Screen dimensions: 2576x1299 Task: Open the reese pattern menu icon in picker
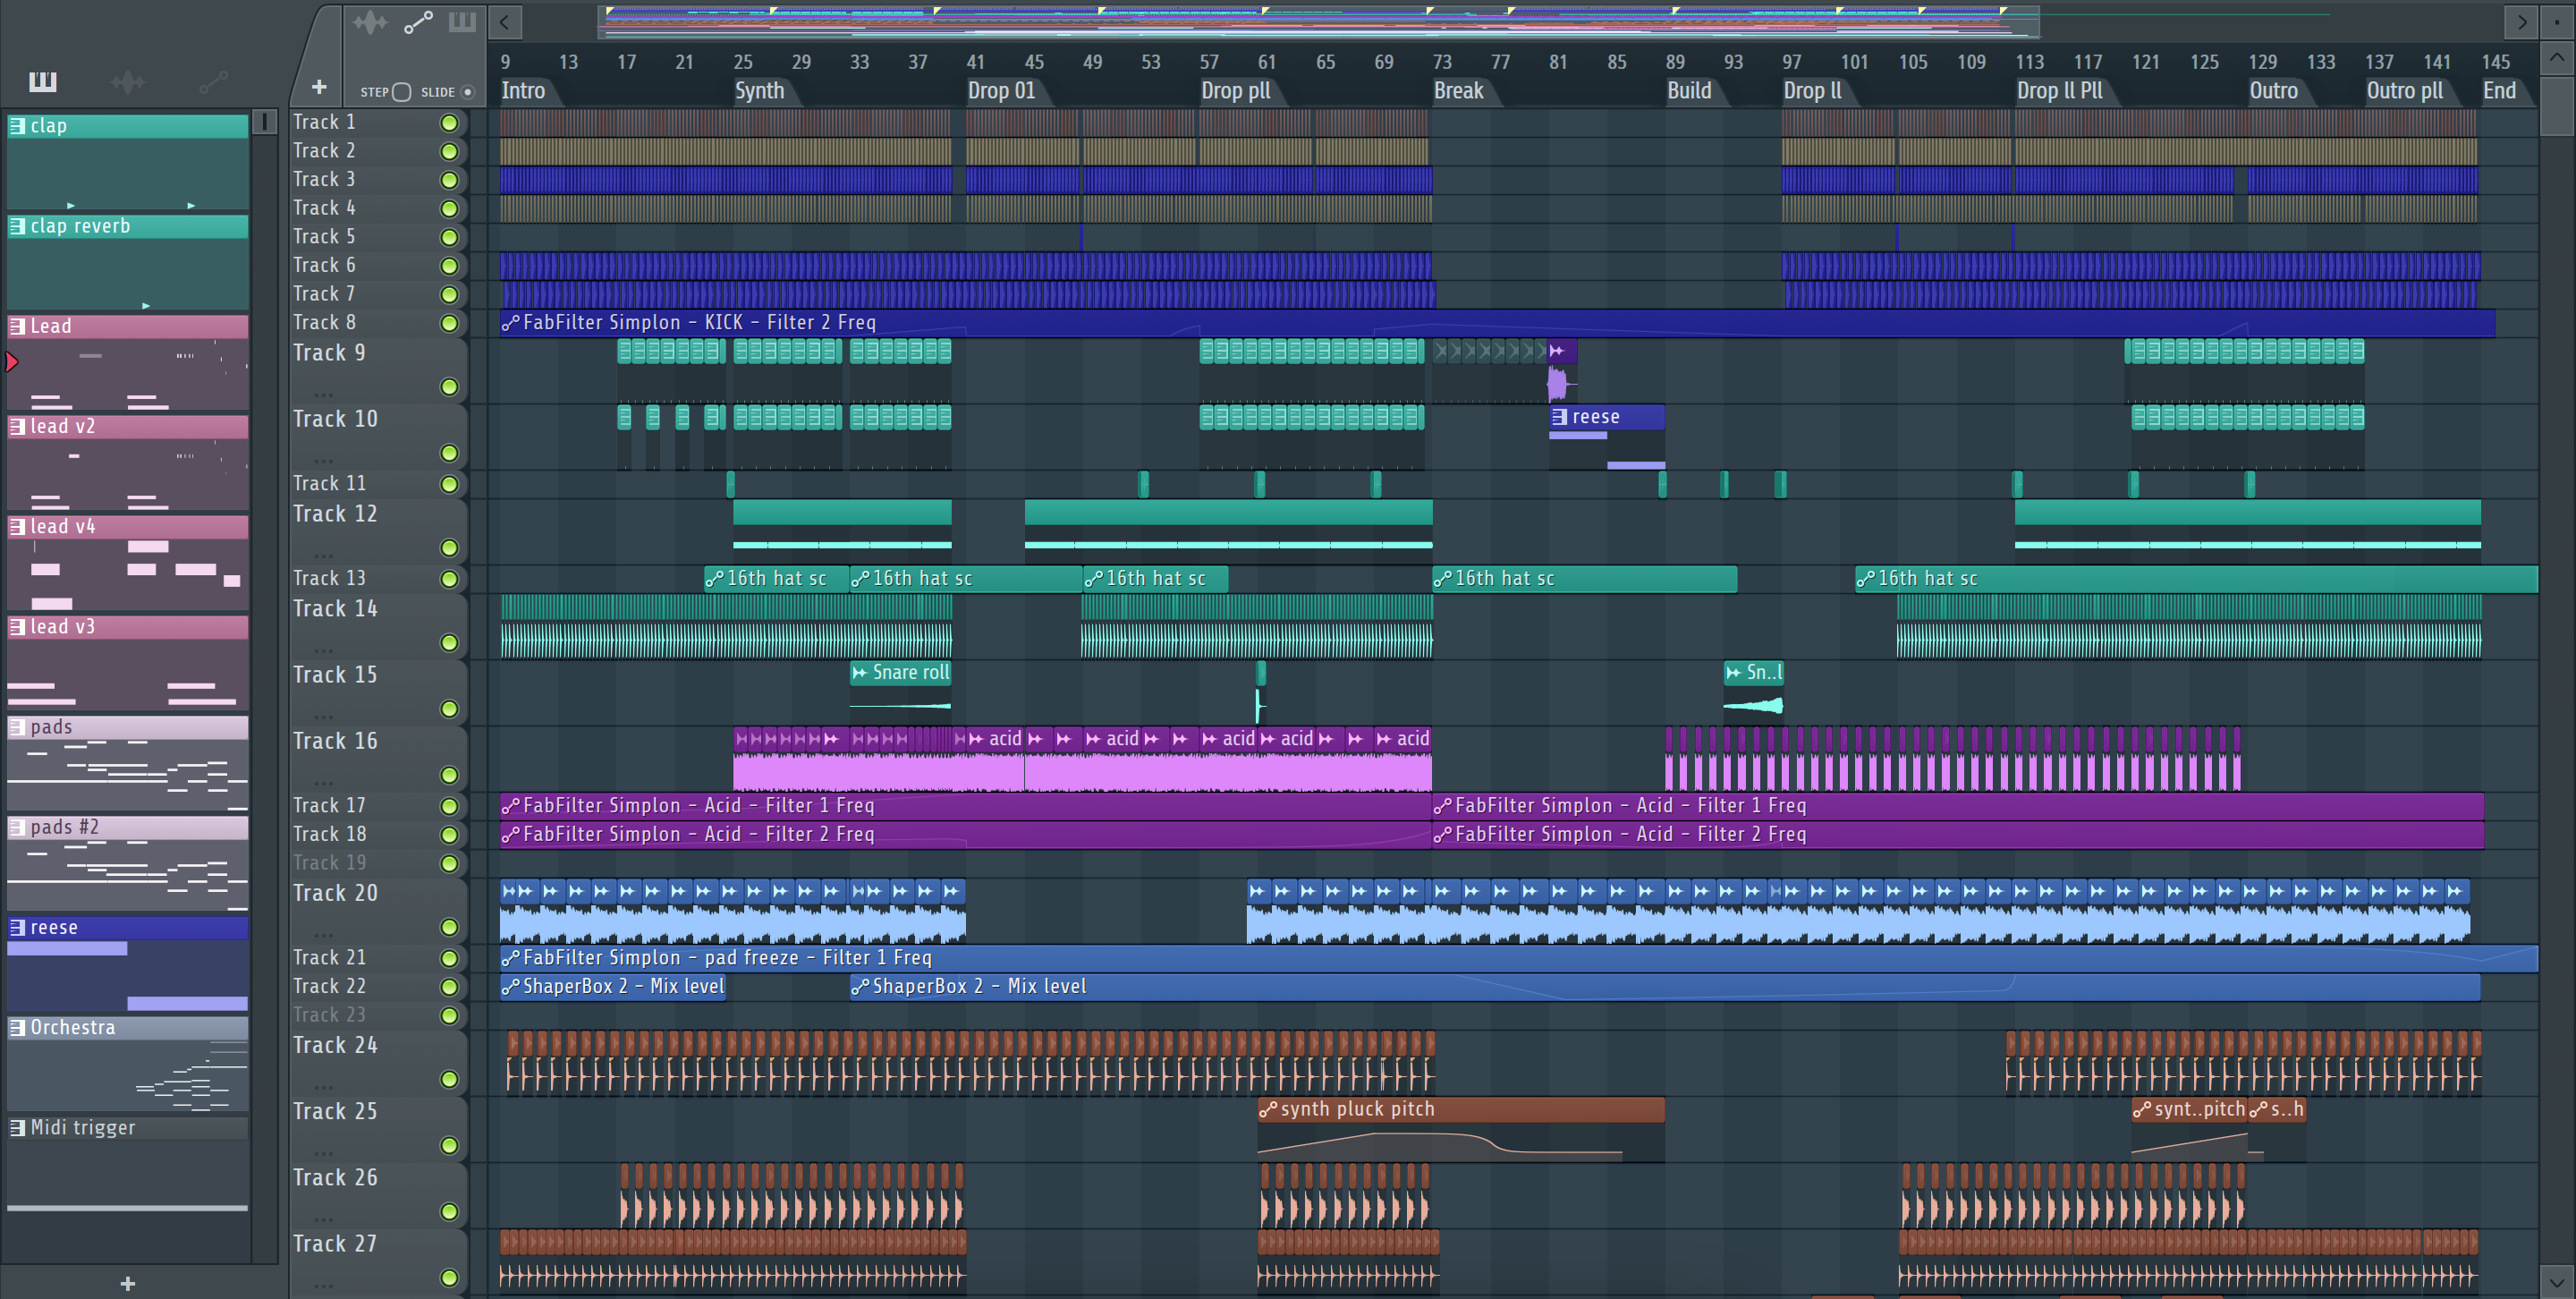click(17, 927)
